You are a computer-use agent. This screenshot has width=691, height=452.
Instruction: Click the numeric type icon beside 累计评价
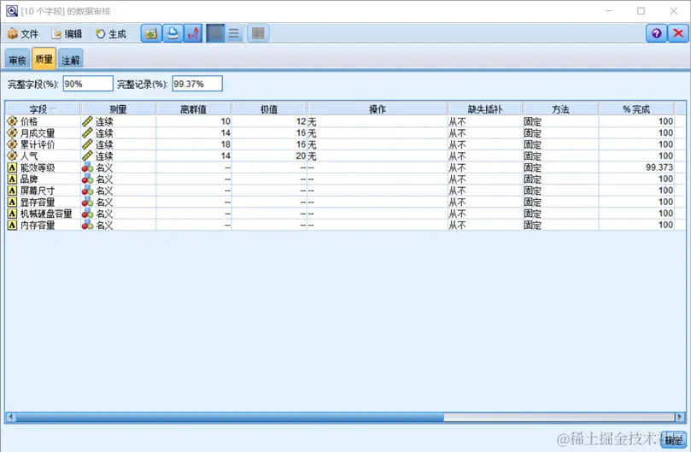12,144
